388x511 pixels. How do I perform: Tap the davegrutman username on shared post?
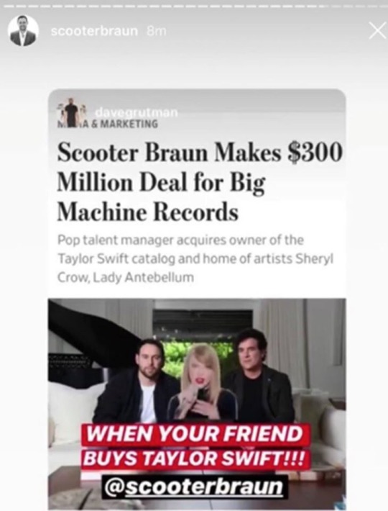pos(137,113)
